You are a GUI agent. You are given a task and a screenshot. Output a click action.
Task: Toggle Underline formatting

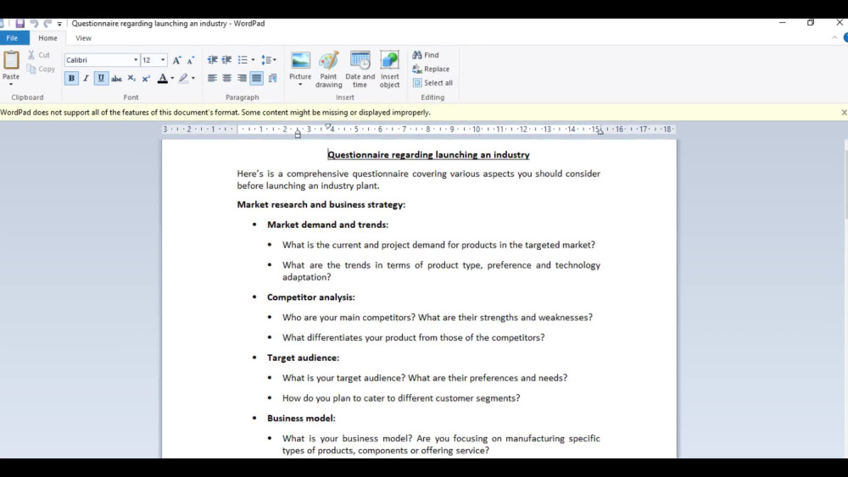101,78
